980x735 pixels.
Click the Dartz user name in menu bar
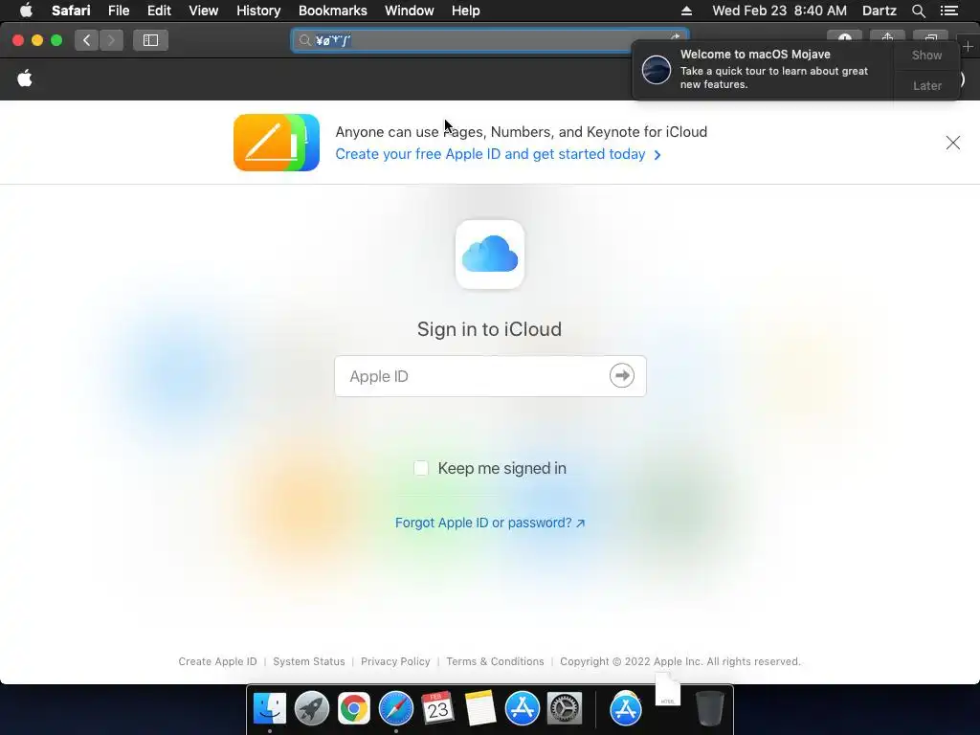tap(879, 11)
